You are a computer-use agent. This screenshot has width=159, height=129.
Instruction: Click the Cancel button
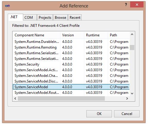pyautogui.click(x=127, y=114)
